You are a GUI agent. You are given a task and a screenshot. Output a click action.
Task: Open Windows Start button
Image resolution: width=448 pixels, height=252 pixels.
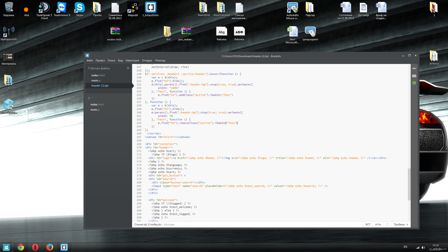tap(6, 247)
